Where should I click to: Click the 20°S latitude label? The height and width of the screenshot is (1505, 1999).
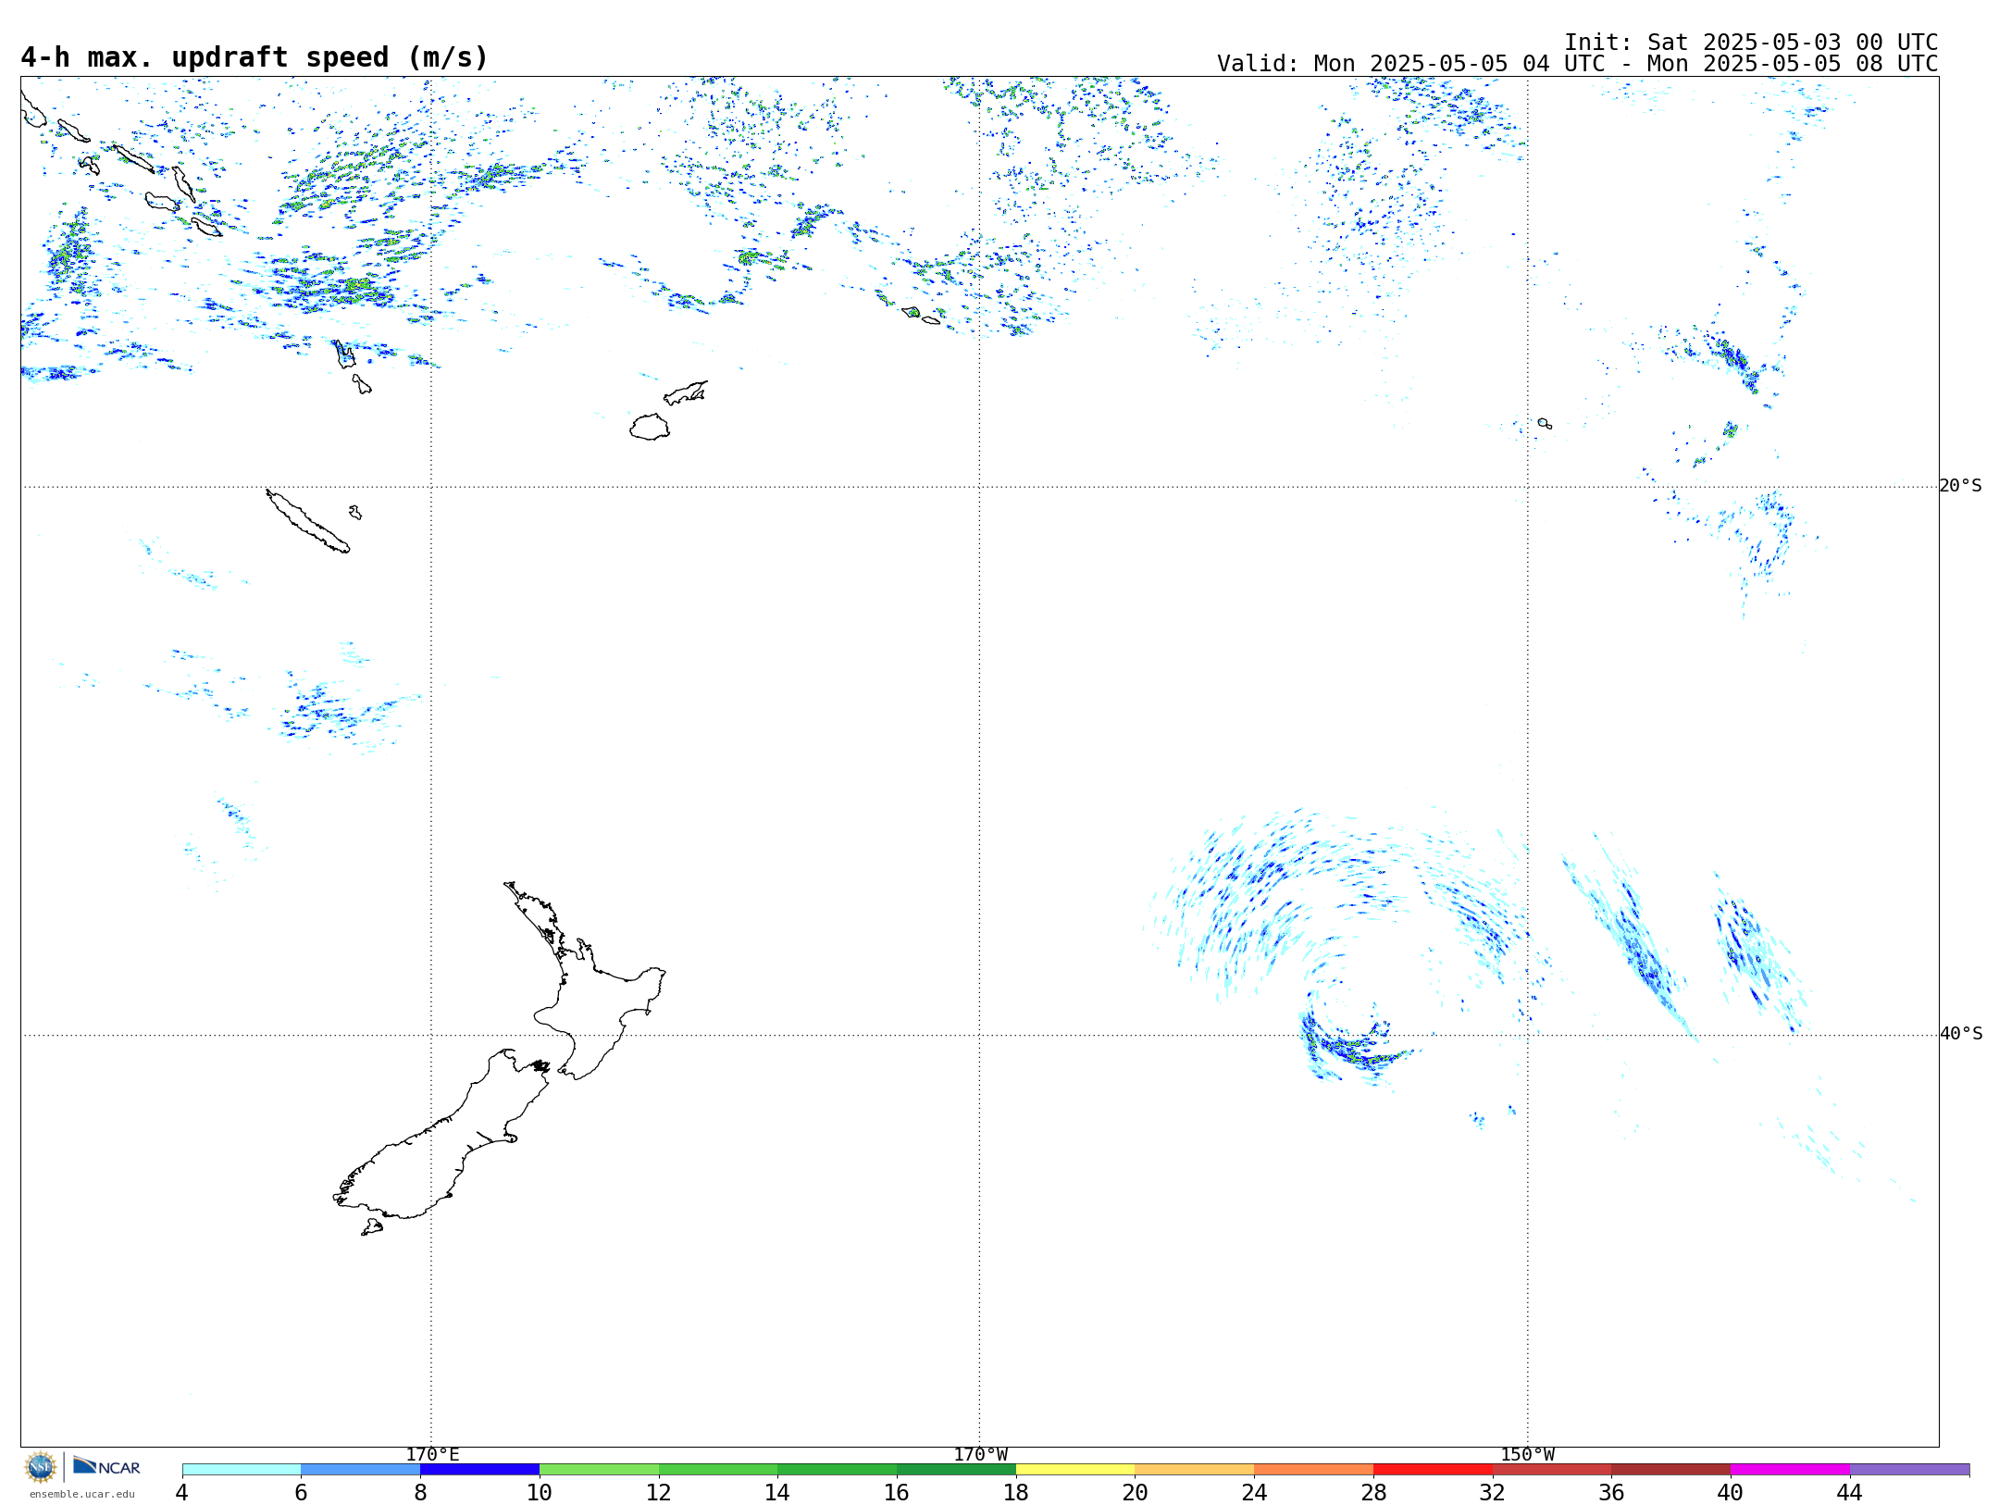tap(1961, 486)
